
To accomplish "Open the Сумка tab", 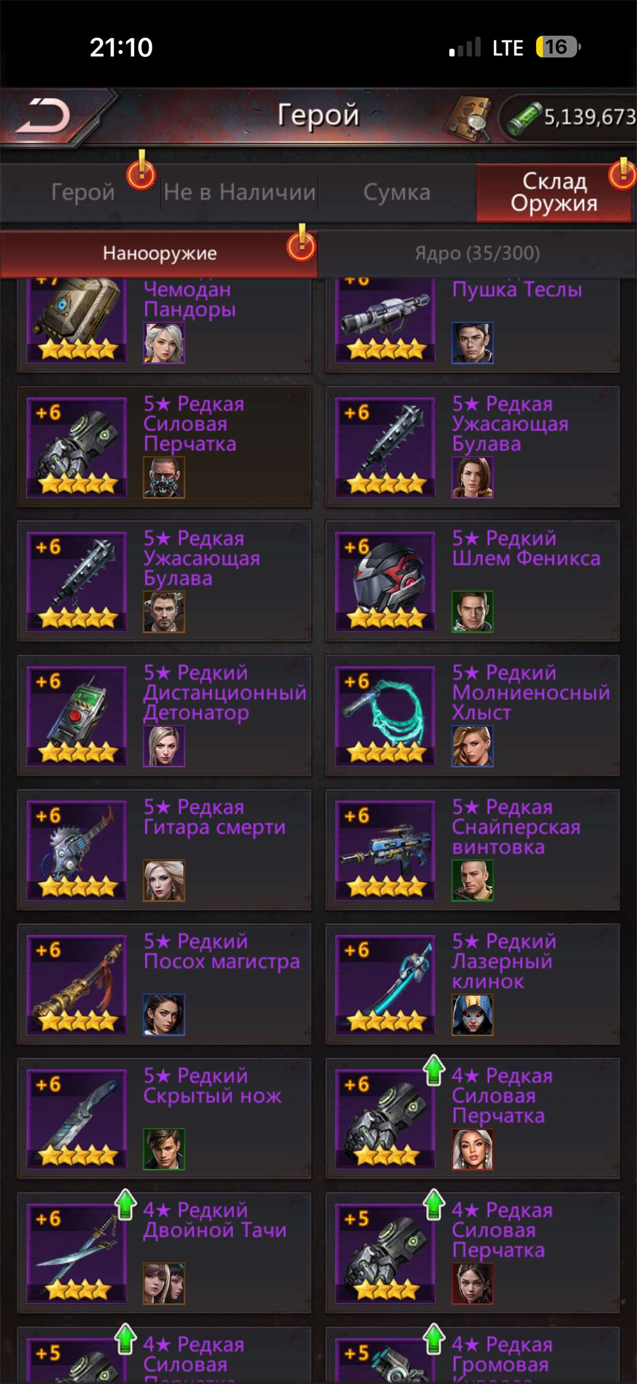I will [397, 192].
